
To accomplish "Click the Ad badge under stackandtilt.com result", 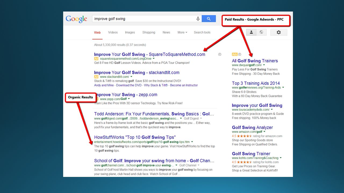I will [96, 77].
